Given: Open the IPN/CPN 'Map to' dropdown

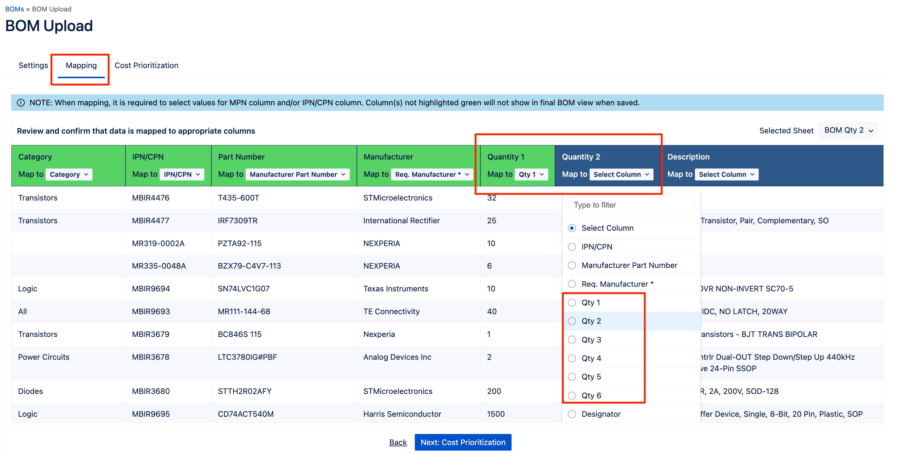Looking at the screenshot, I should coord(182,174).
